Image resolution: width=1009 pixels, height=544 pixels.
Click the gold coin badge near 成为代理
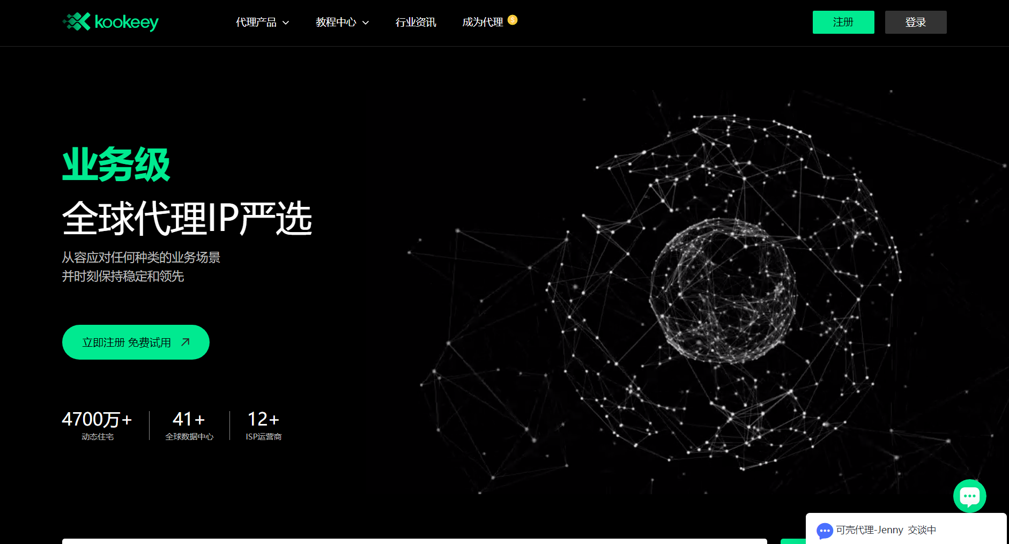[513, 20]
